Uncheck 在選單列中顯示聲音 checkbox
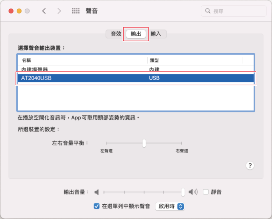Image resolution: width=272 pixels, height=219 pixels. [97, 206]
